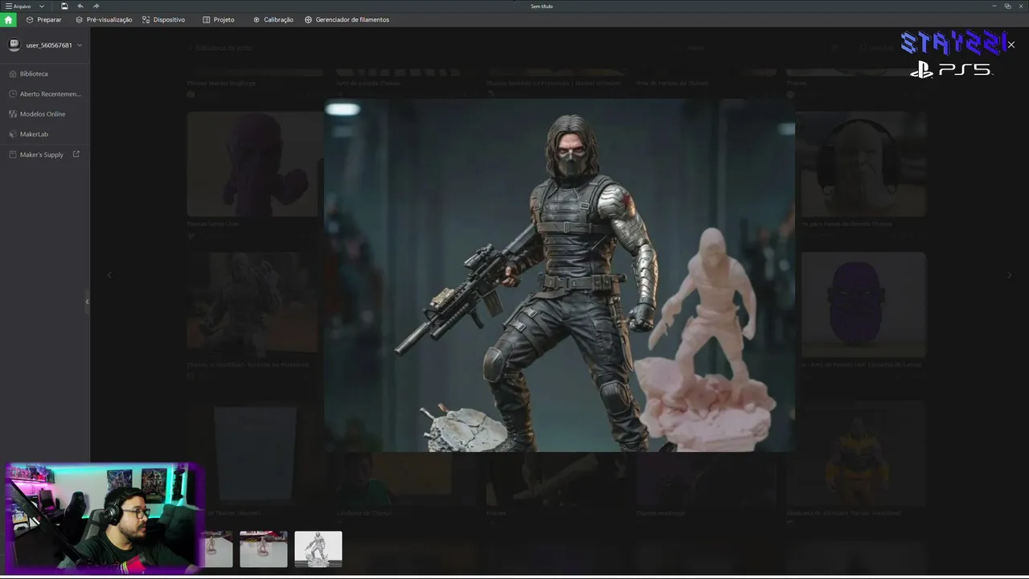Image resolution: width=1029 pixels, height=579 pixels.
Task: Select the thumbnail left of the gray render
Action: (x=264, y=549)
